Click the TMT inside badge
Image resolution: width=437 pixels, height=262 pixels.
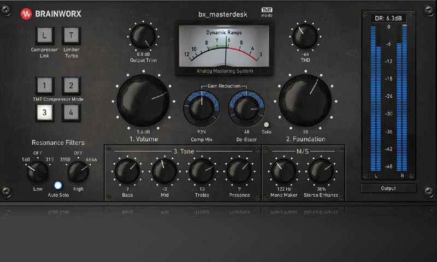(267, 12)
